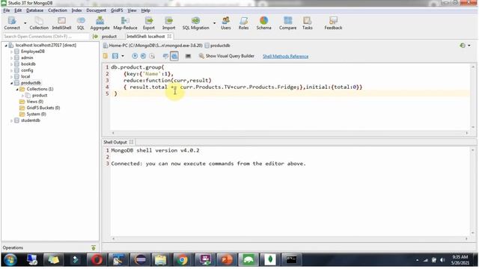This screenshot has height=269, width=479.
Task: Open the SQL Migration dropdown arrow
Action: [x=214, y=23]
